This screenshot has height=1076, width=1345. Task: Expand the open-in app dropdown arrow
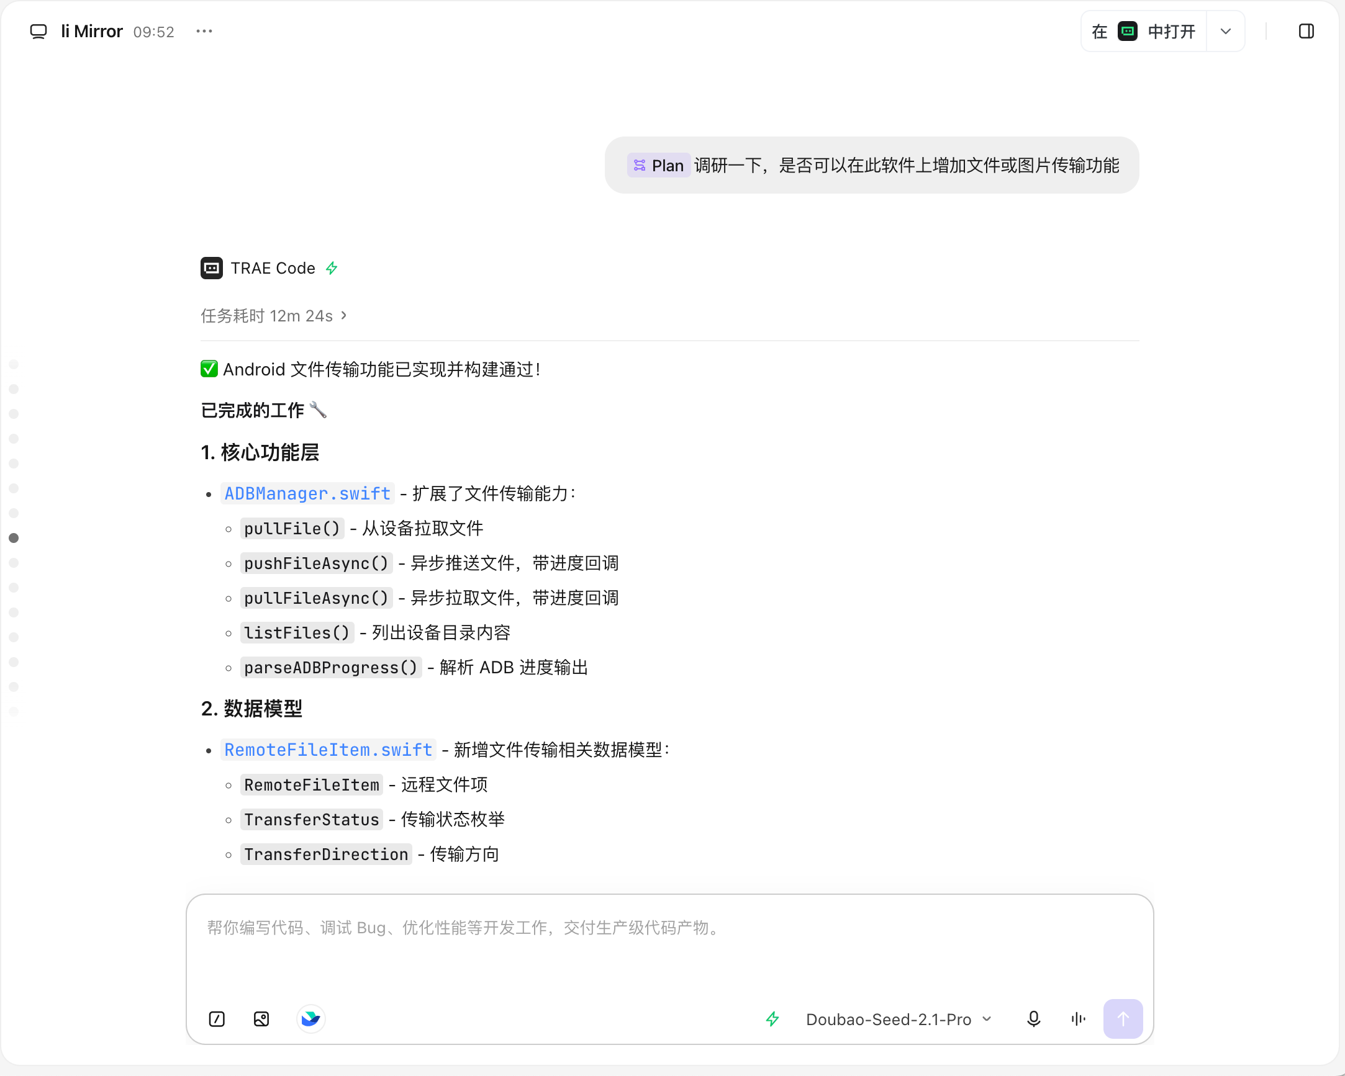tap(1225, 31)
